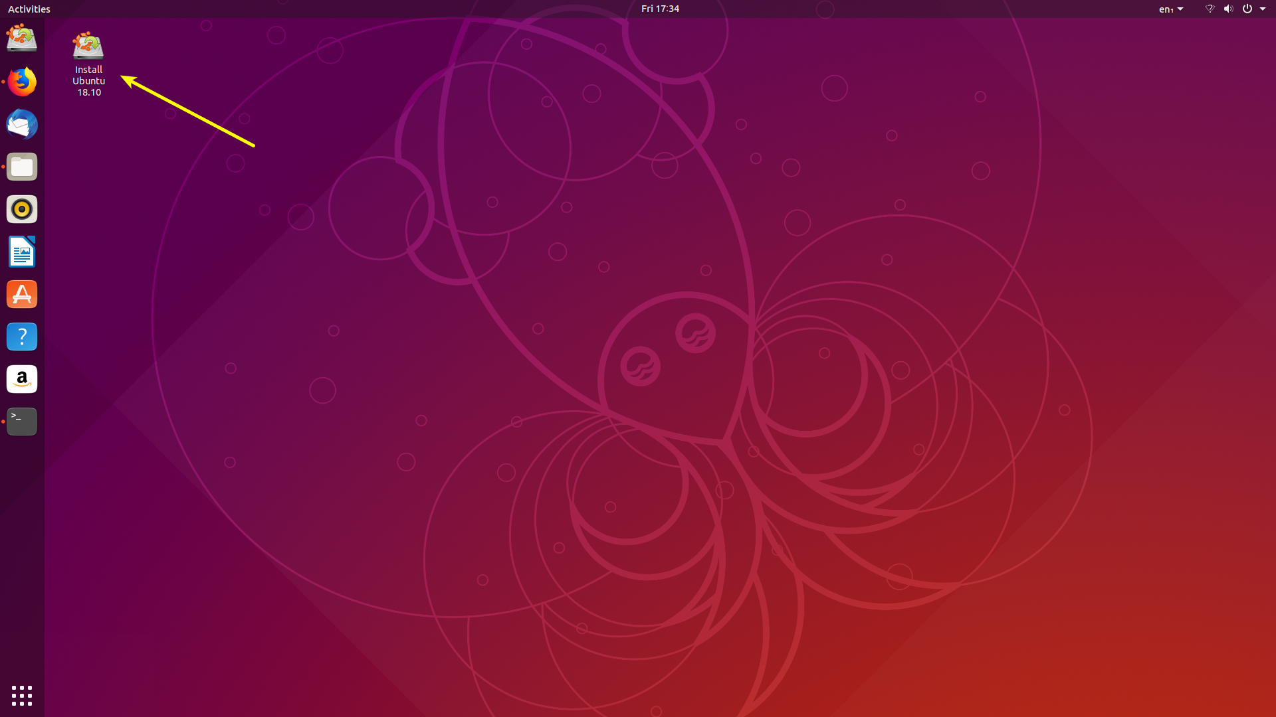Screen dimensions: 1276x717
Task: Click the network status icon in top bar
Action: coord(1210,9)
